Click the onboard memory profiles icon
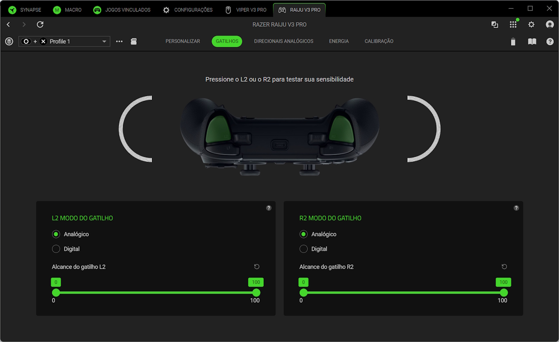559x342 pixels. click(x=134, y=41)
